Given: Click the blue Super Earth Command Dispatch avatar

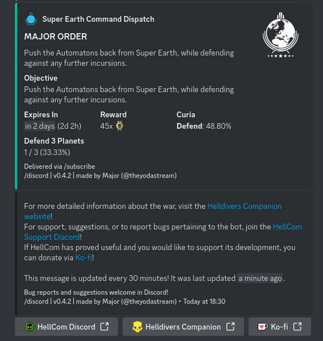Looking at the screenshot, I should click(31, 19).
